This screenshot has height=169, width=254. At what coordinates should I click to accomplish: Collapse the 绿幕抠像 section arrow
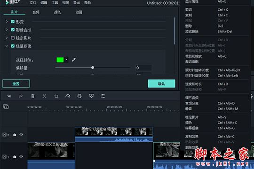(x=7, y=46)
